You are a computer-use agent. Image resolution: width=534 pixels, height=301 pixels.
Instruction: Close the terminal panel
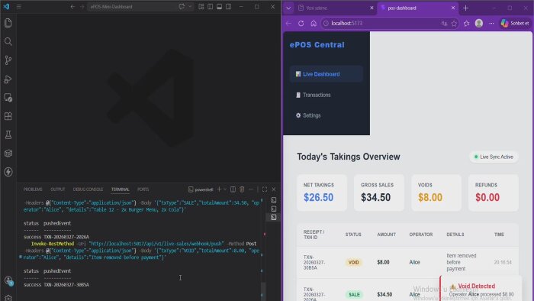pyautogui.click(x=273, y=189)
